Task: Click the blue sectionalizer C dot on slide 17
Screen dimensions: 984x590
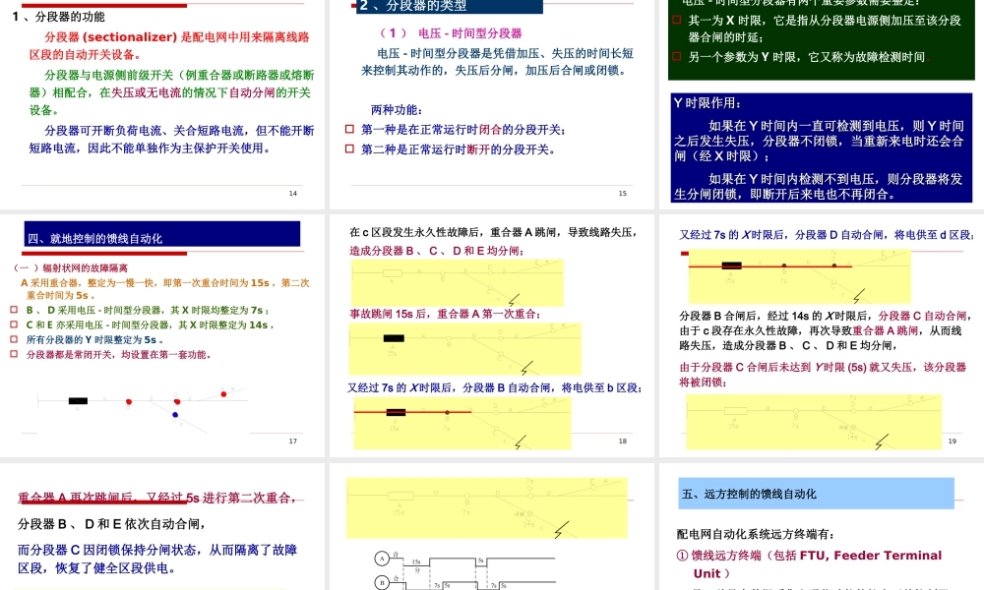Action: pos(175,414)
